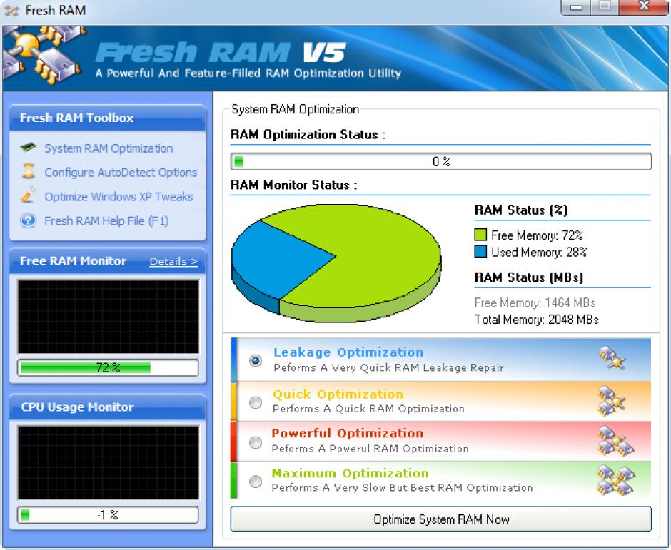
Task: Click the wrench icon for Optimize Windows XP Tweaks
Action: 29,195
